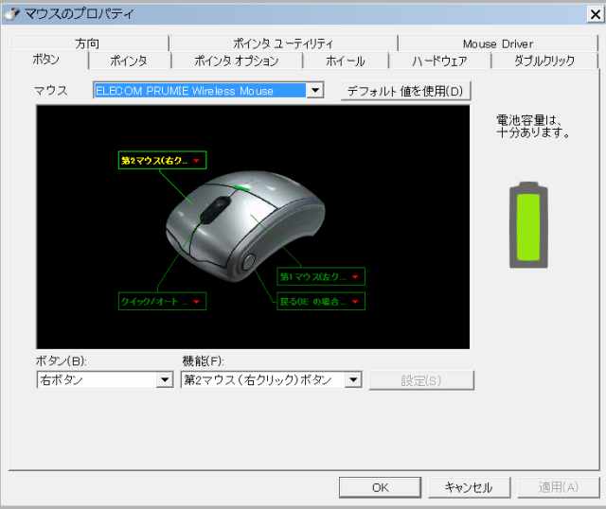Expand the ELECOM mouse selection dropdown arrow

[315, 91]
